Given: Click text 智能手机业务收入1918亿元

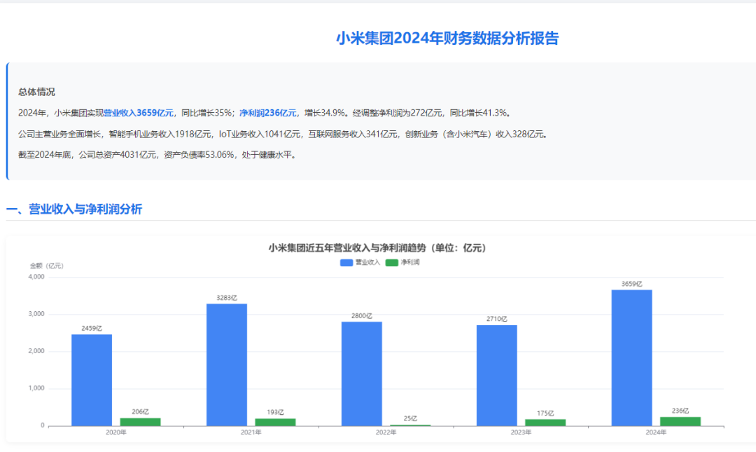Looking at the screenshot, I should point(160,135).
